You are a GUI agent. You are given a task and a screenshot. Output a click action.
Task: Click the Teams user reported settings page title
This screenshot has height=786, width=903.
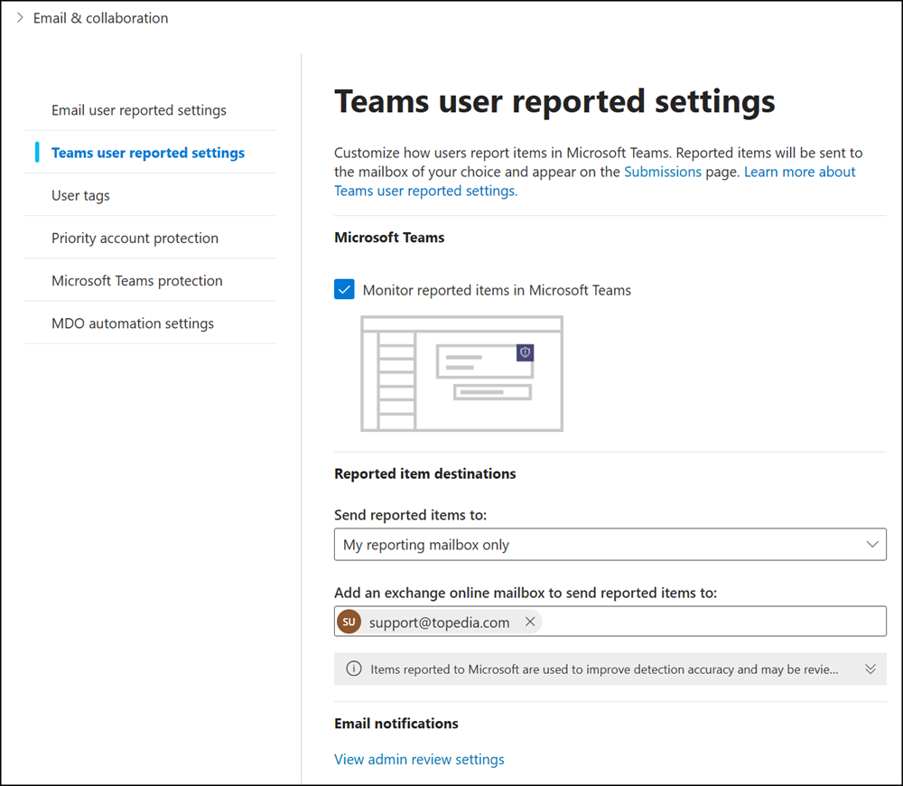[554, 101]
